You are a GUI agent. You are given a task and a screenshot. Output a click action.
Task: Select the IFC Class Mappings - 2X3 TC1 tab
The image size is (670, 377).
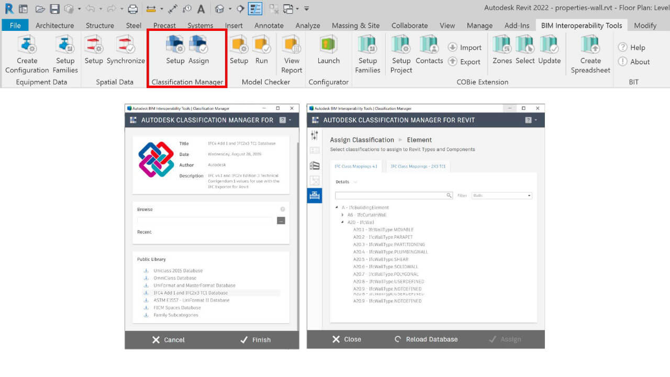click(418, 166)
